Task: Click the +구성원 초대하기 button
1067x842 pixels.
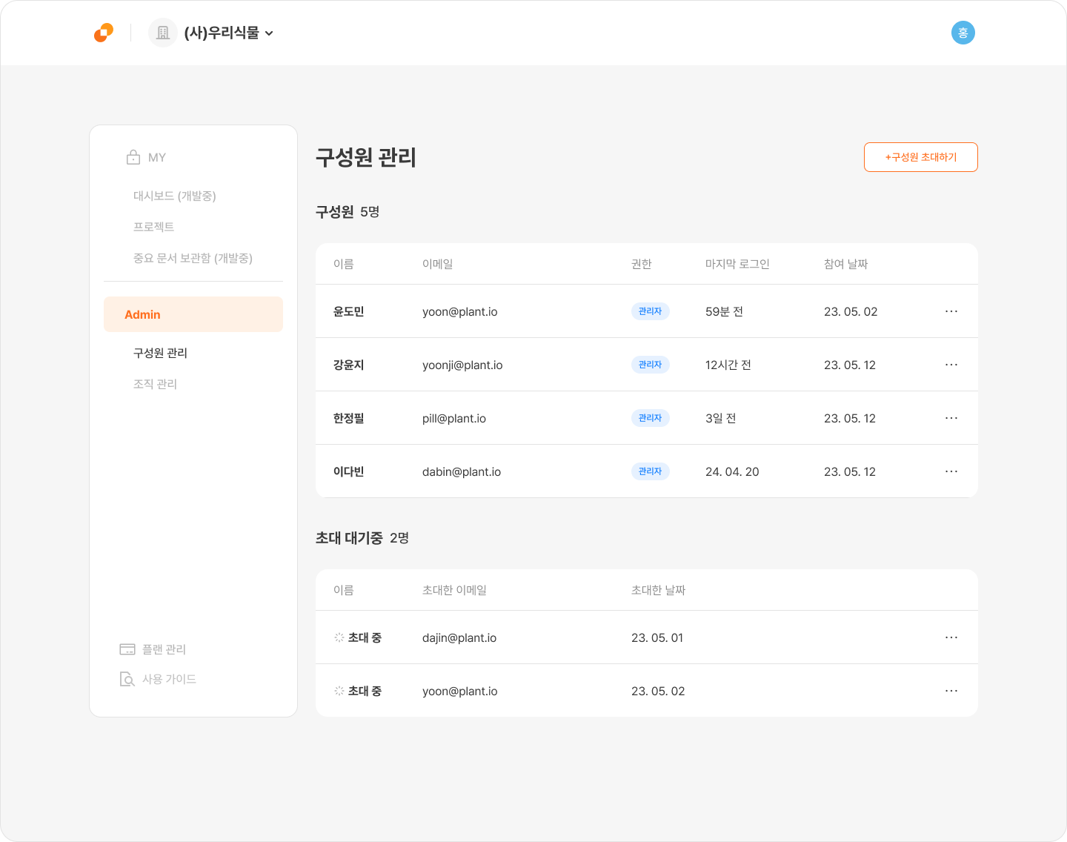Action: click(921, 157)
